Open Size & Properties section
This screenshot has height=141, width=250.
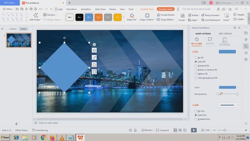click(x=225, y=42)
